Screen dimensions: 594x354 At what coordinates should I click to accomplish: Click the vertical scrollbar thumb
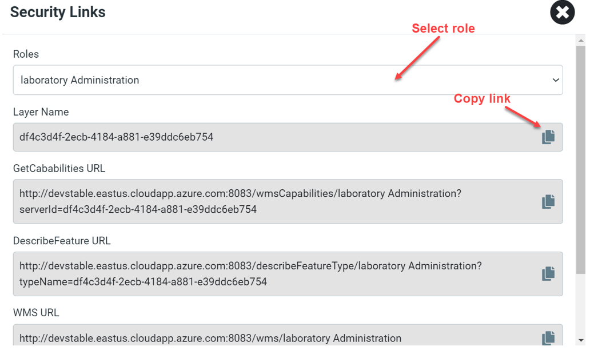[581, 159]
